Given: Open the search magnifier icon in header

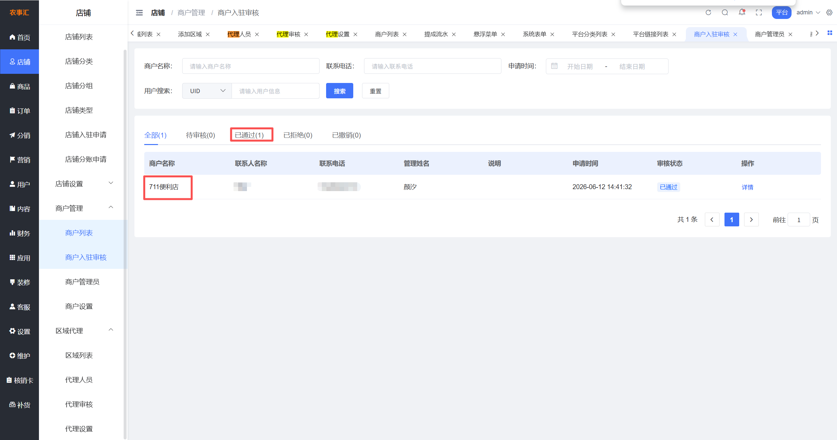Looking at the screenshot, I should pyautogui.click(x=725, y=13).
